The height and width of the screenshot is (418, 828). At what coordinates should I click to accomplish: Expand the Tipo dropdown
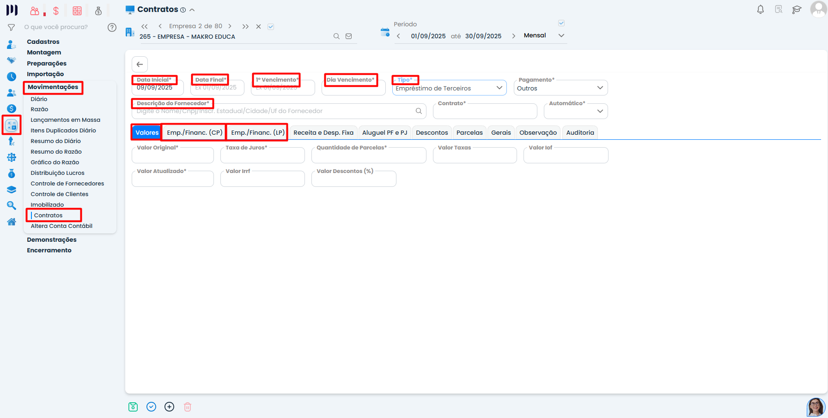(499, 88)
